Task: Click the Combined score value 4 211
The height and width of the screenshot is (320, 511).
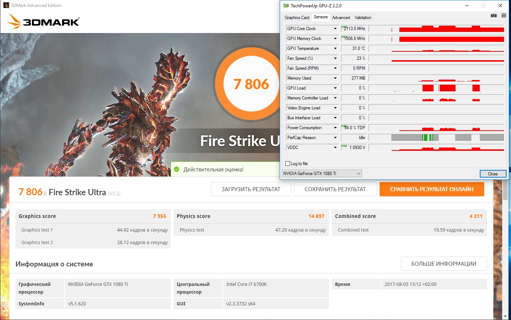Action: point(476,216)
